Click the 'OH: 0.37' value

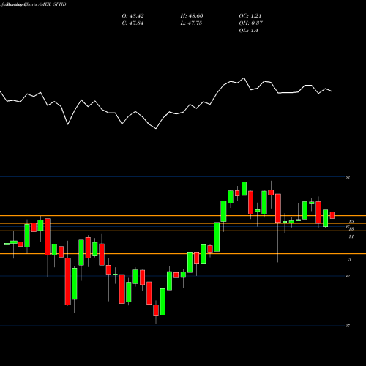[250, 23]
